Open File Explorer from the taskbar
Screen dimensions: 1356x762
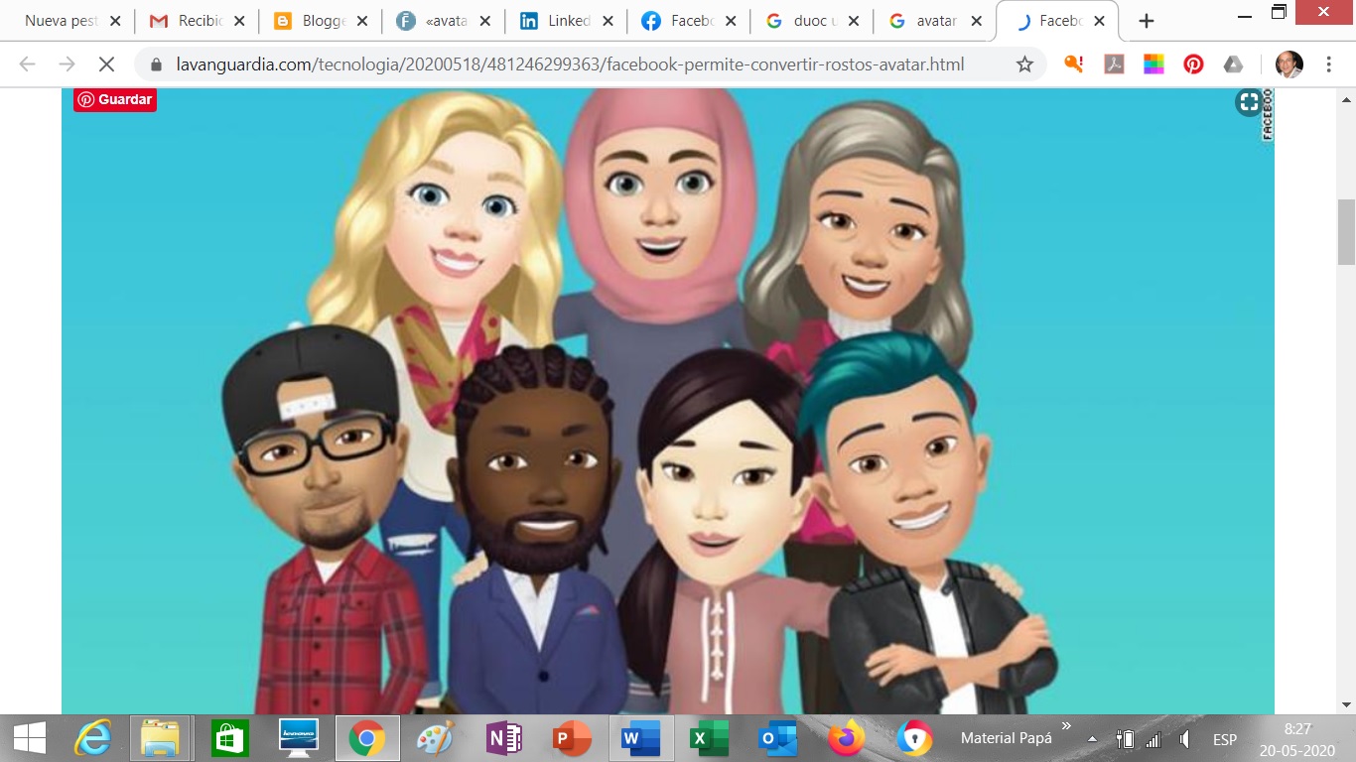[160, 738]
